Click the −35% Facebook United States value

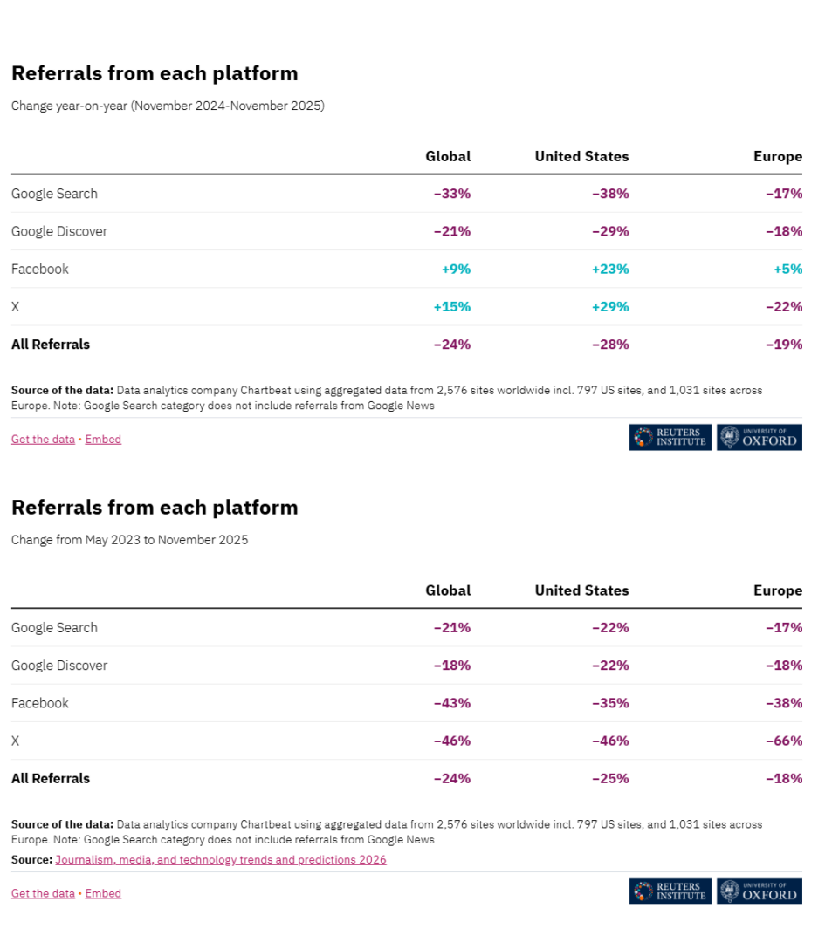(x=610, y=704)
